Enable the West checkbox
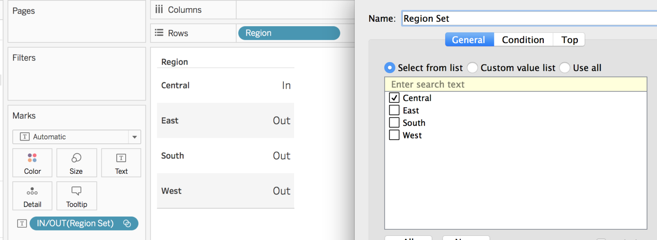Viewport: 657px width, 240px height. point(394,135)
